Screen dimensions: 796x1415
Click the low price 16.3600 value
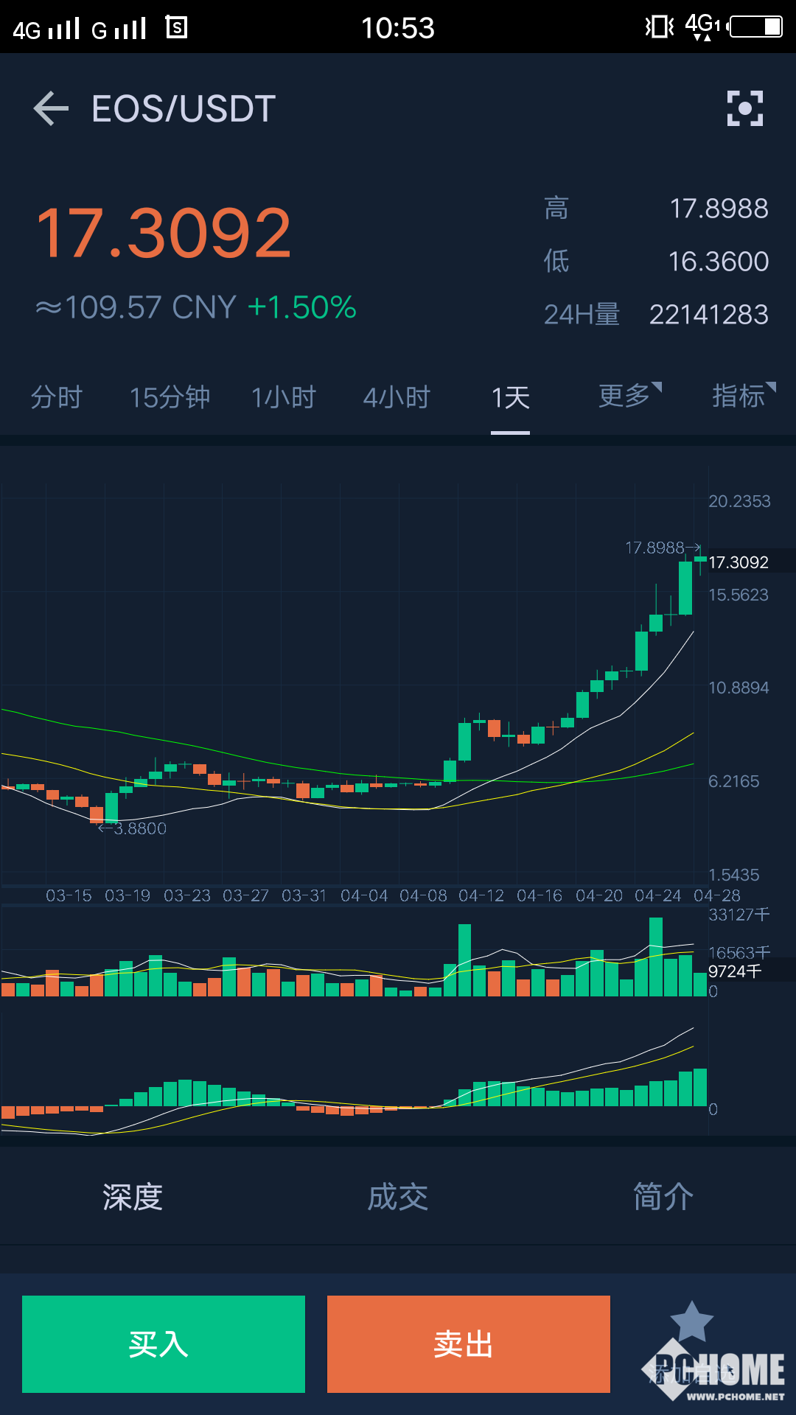[719, 262]
